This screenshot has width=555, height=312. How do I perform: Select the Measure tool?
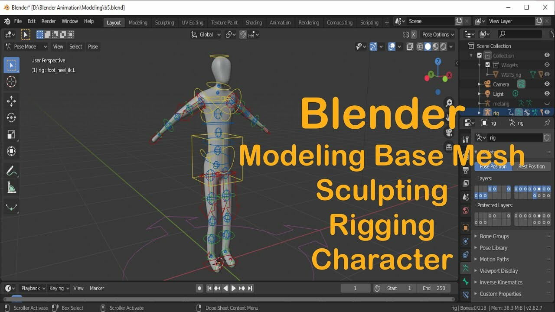coord(12,188)
